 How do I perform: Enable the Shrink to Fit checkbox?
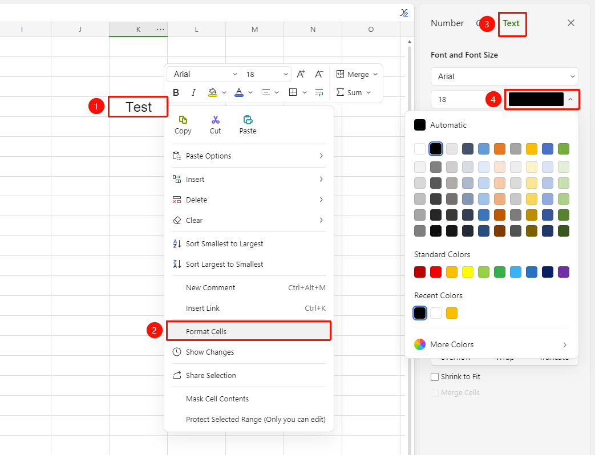click(x=435, y=377)
